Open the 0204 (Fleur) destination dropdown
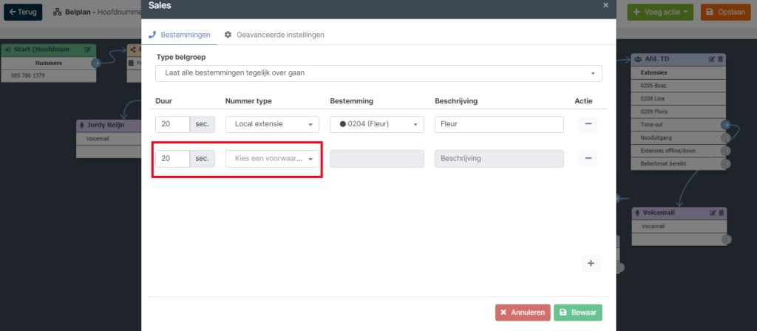This screenshot has width=757, height=331. pyautogui.click(x=377, y=124)
